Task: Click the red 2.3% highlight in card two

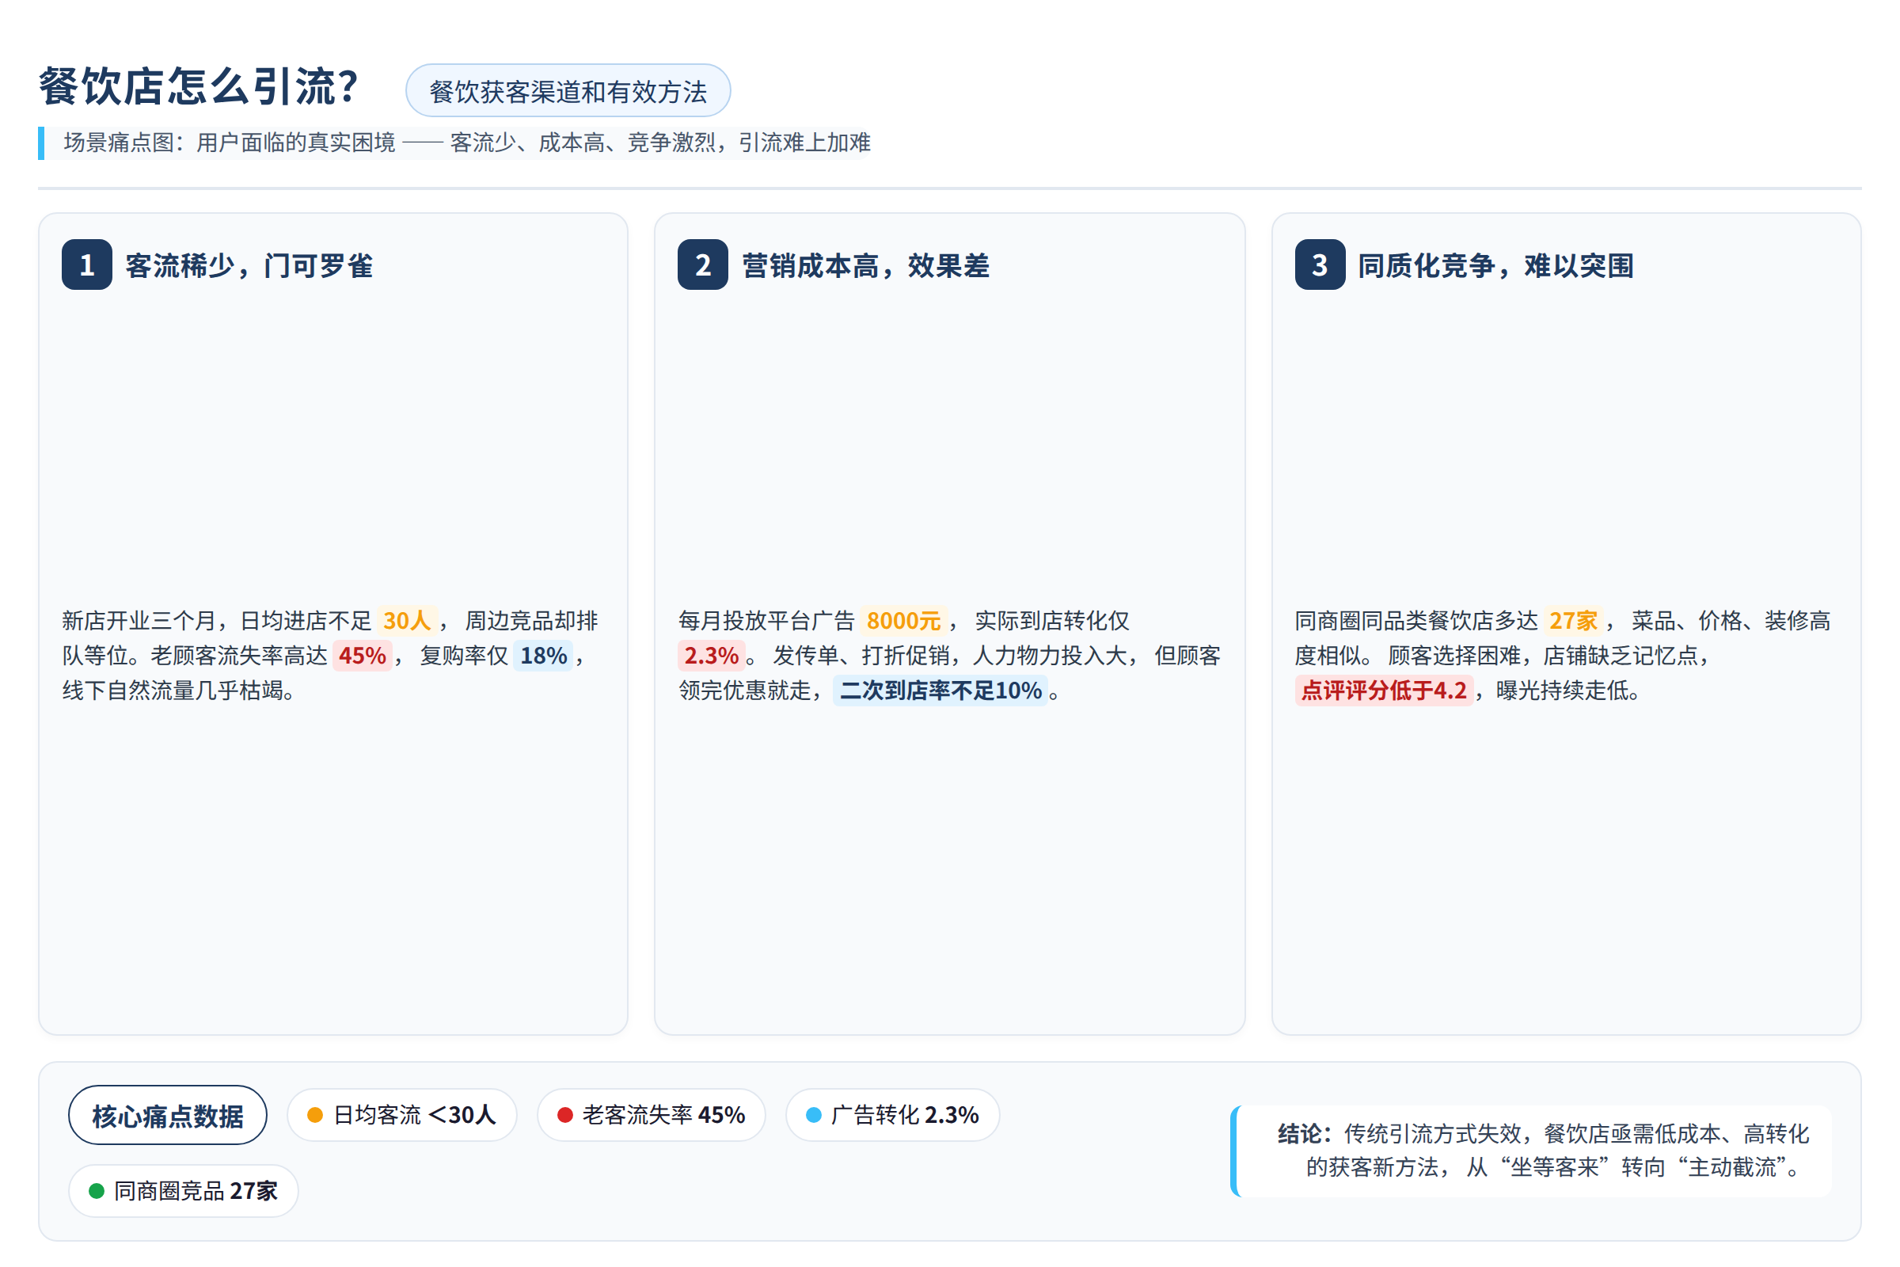Action: [x=711, y=656]
